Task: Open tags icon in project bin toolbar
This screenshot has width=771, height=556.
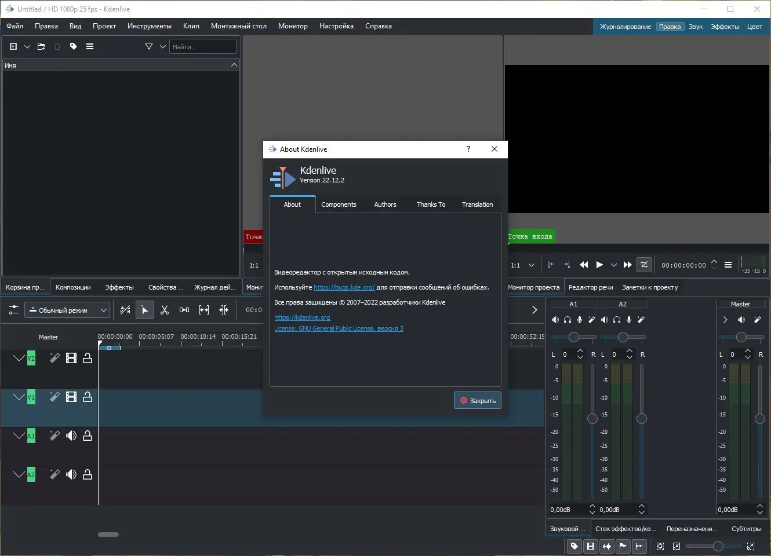Action: pos(74,46)
